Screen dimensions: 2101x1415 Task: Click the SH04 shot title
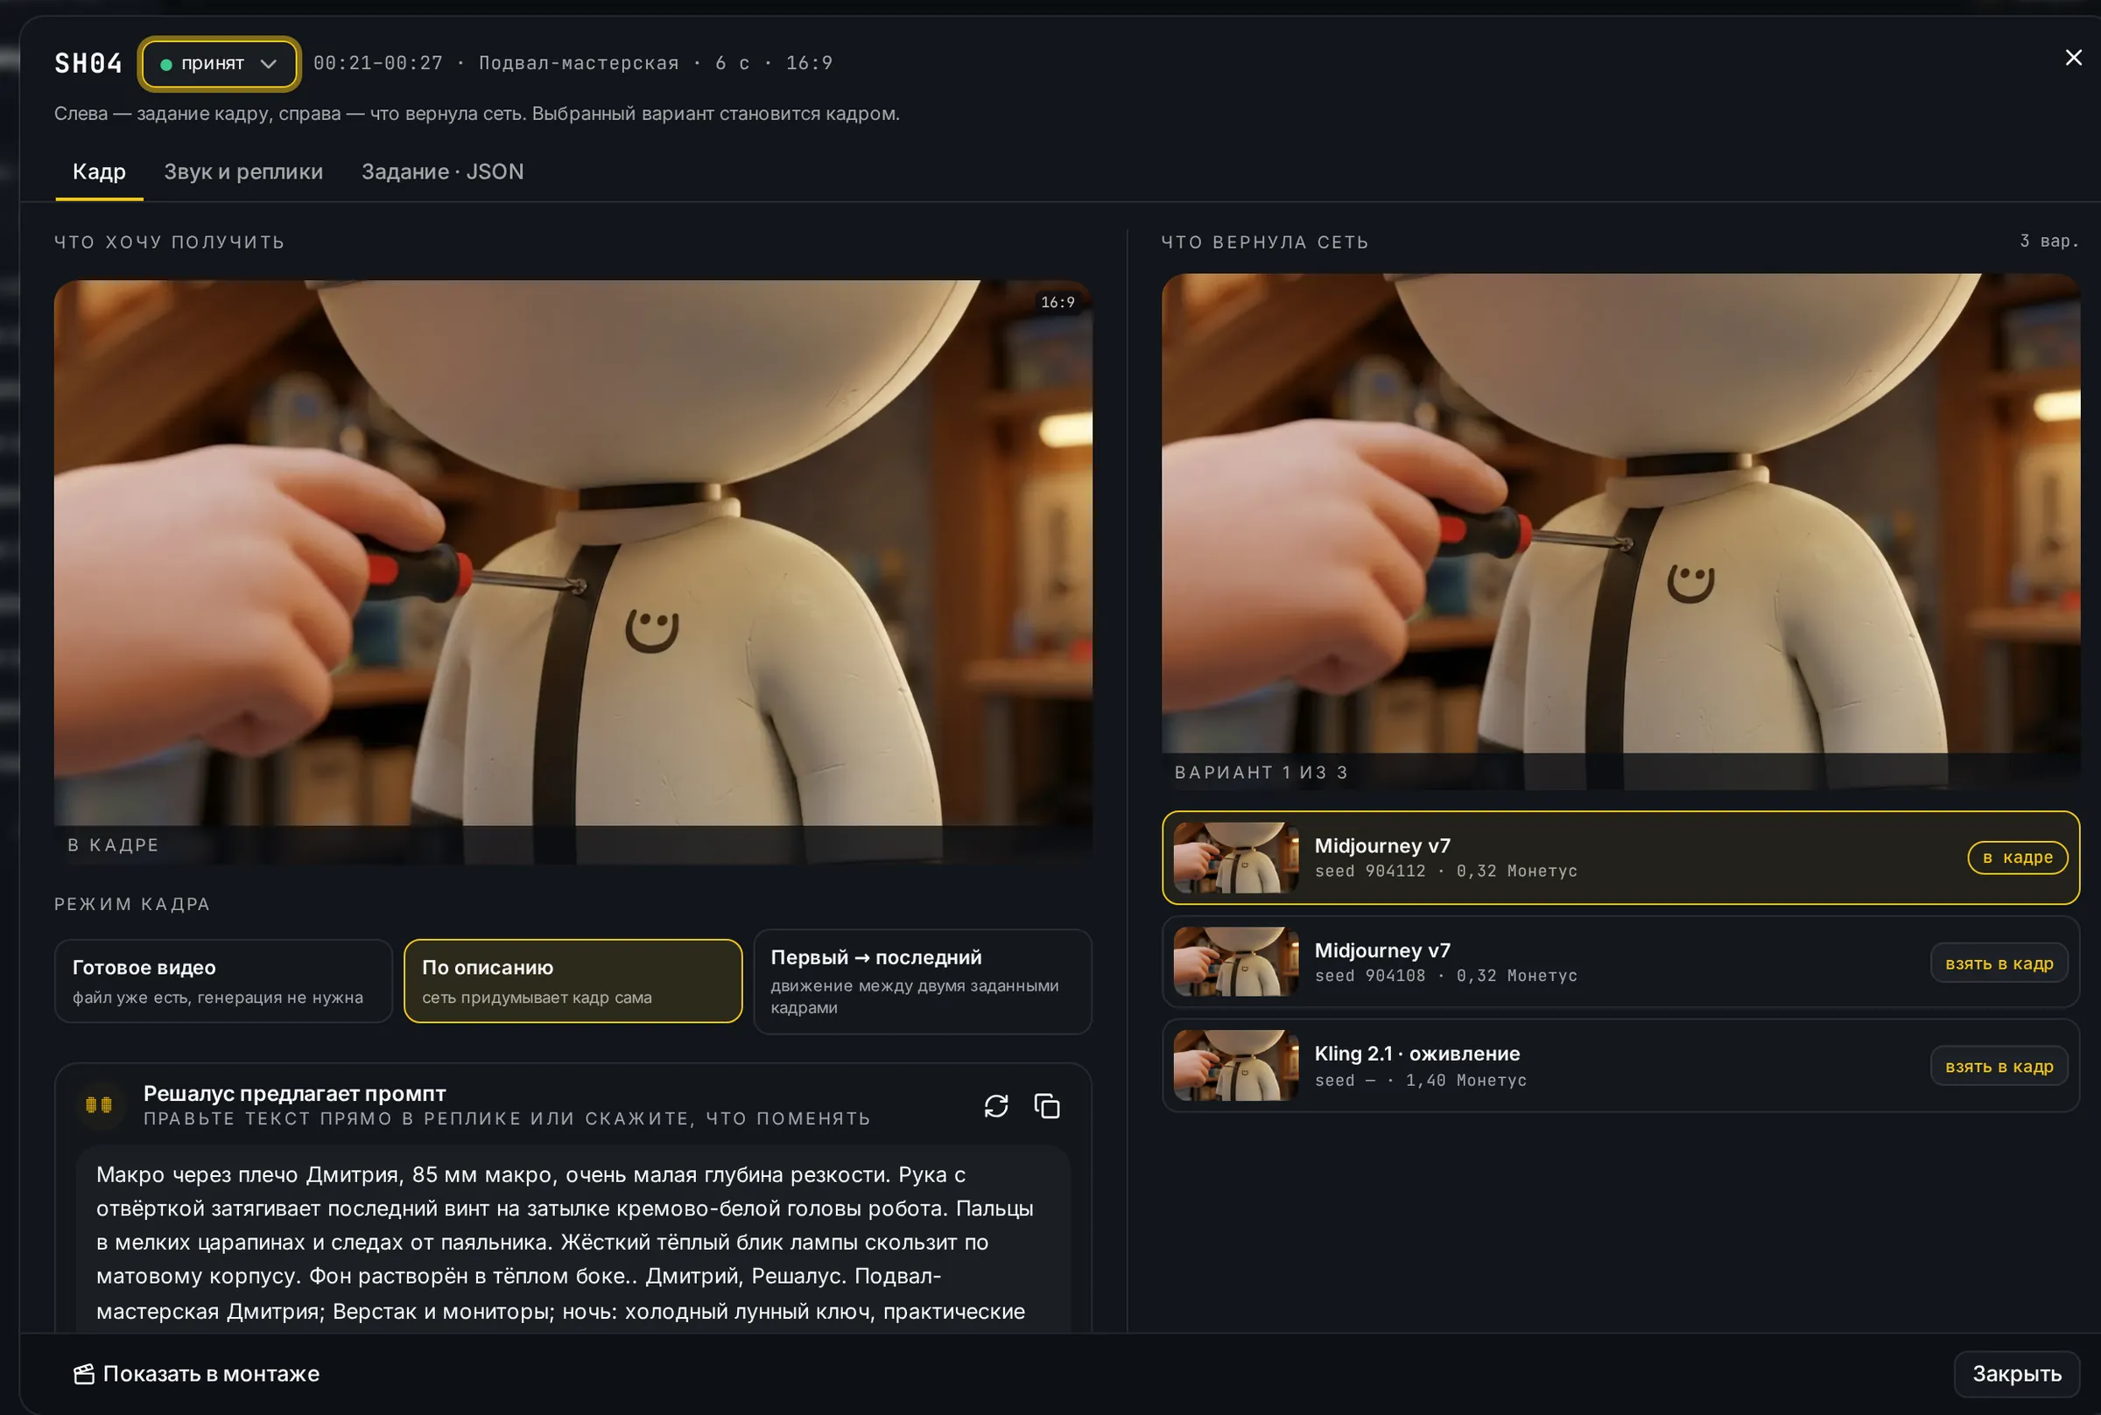point(88,63)
